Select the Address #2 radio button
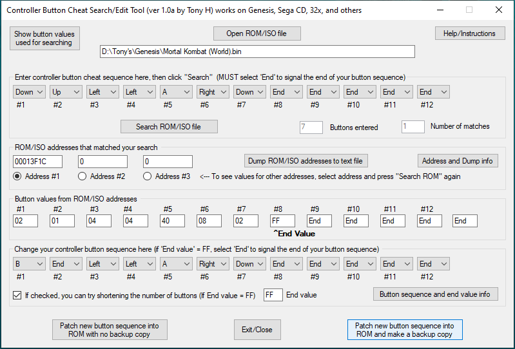515x349 pixels. (83, 176)
